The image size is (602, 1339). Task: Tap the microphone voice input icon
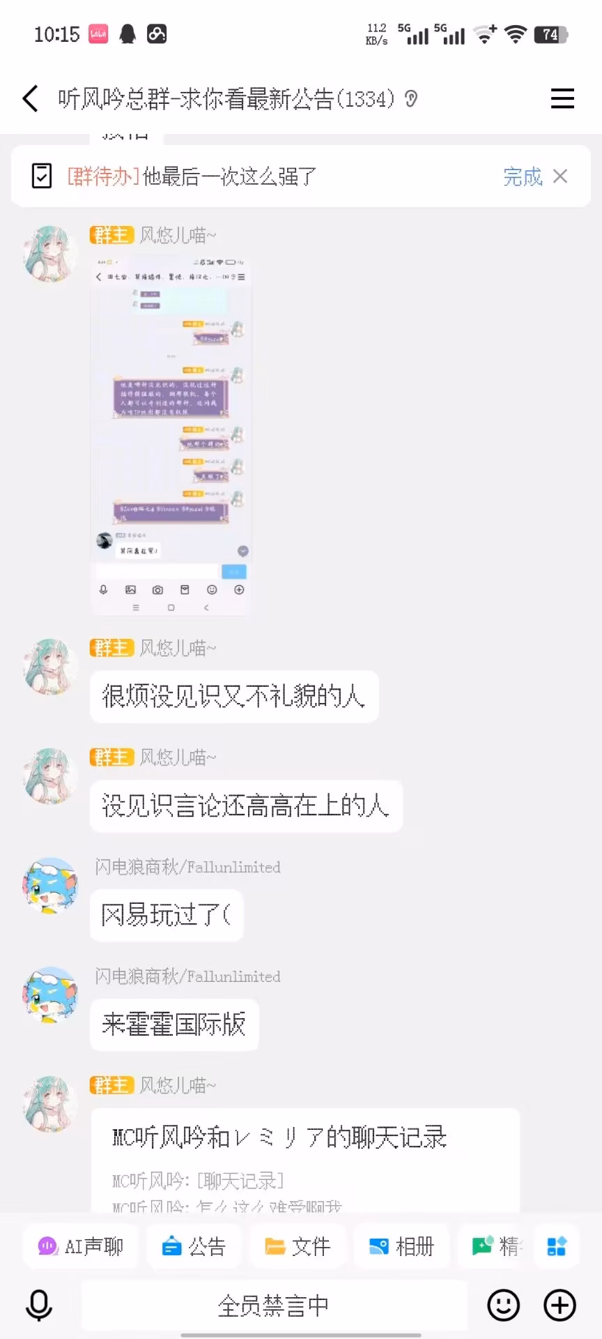(39, 1305)
